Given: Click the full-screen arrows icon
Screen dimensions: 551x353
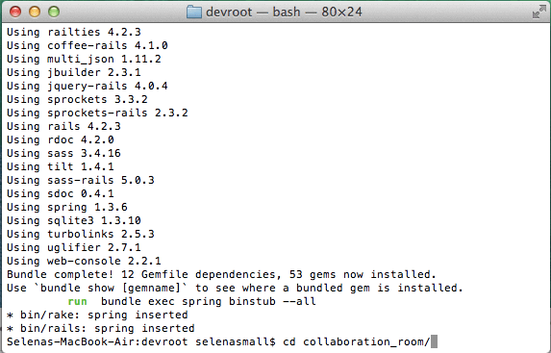Looking at the screenshot, I should 538,12.
